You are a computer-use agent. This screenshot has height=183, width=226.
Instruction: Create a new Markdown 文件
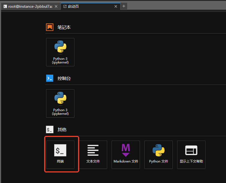126,155
